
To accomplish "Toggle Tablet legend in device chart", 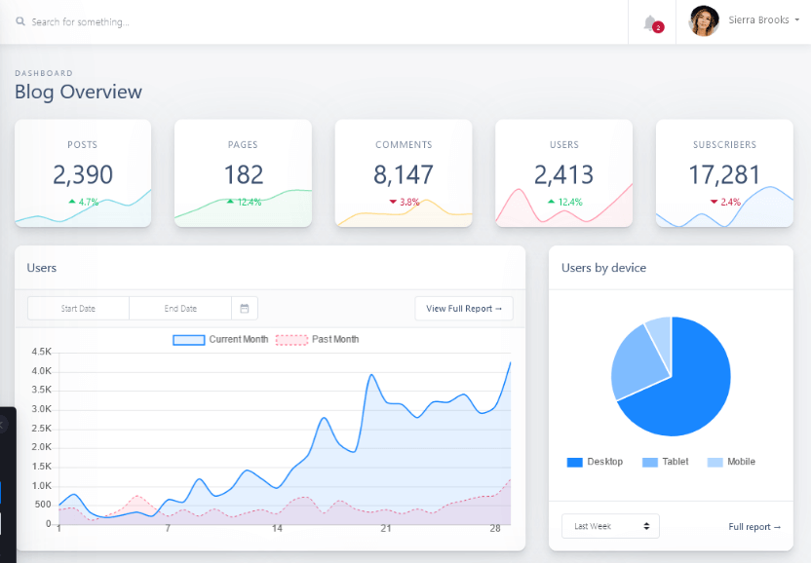I will pyautogui.click(x=665, y=462).
